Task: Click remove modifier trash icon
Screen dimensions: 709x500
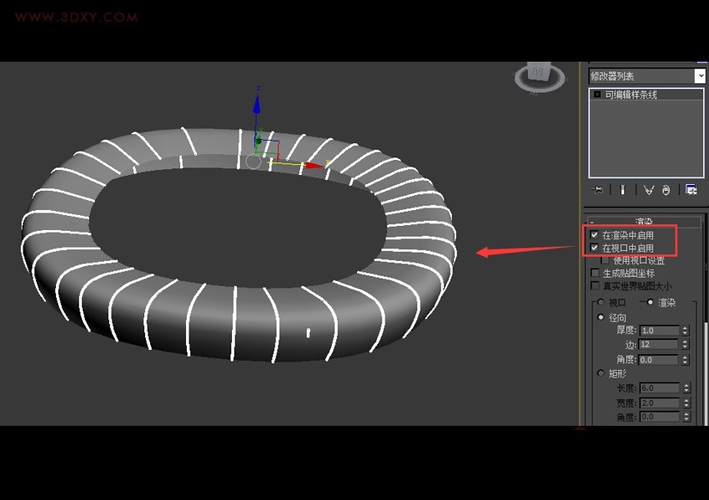Action: [x=666, y=190]
